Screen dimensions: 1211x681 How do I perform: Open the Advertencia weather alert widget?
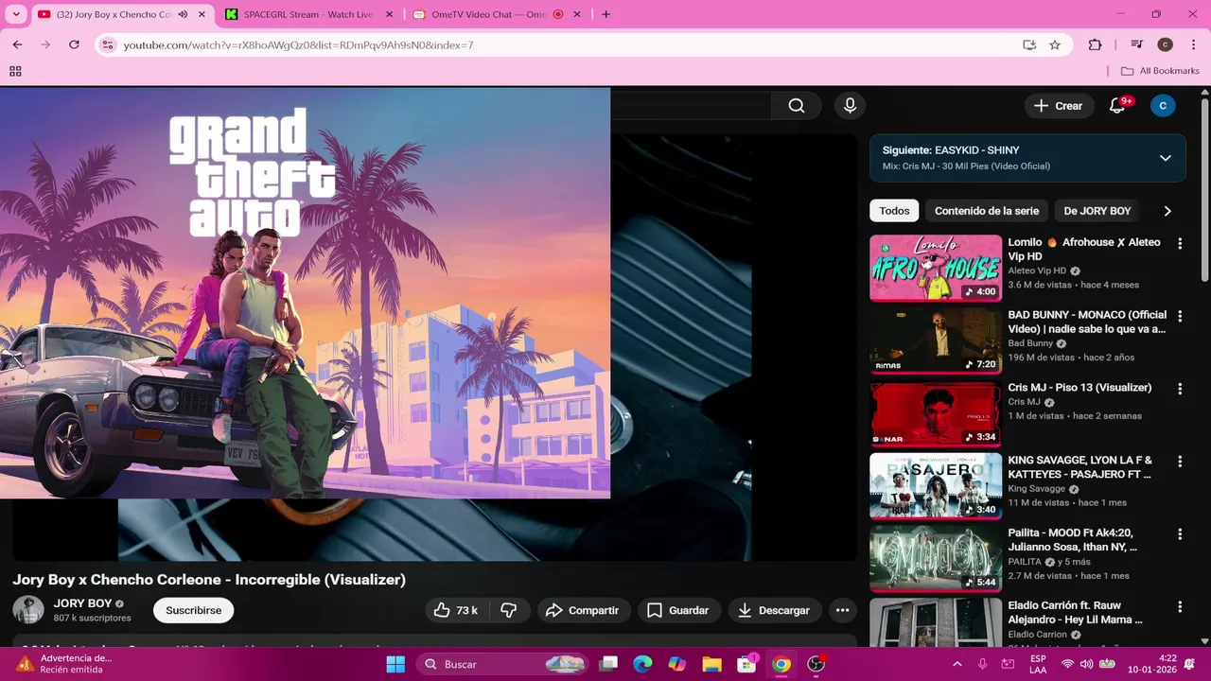[x=64, y=664]
